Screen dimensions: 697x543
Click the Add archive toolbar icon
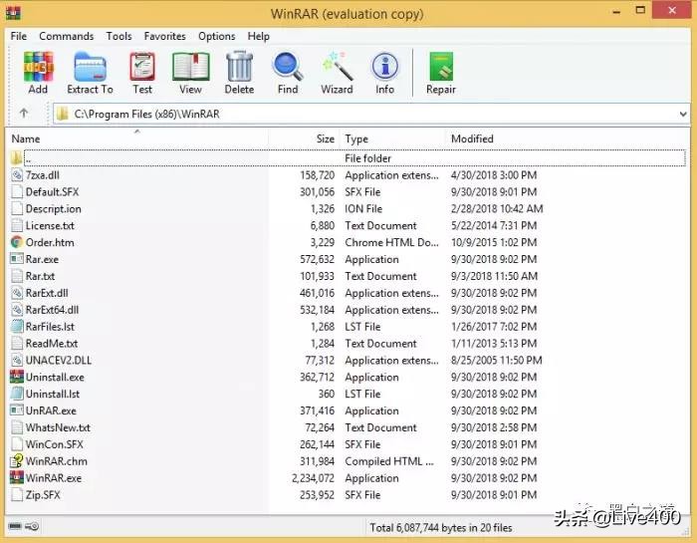[38, 67]
